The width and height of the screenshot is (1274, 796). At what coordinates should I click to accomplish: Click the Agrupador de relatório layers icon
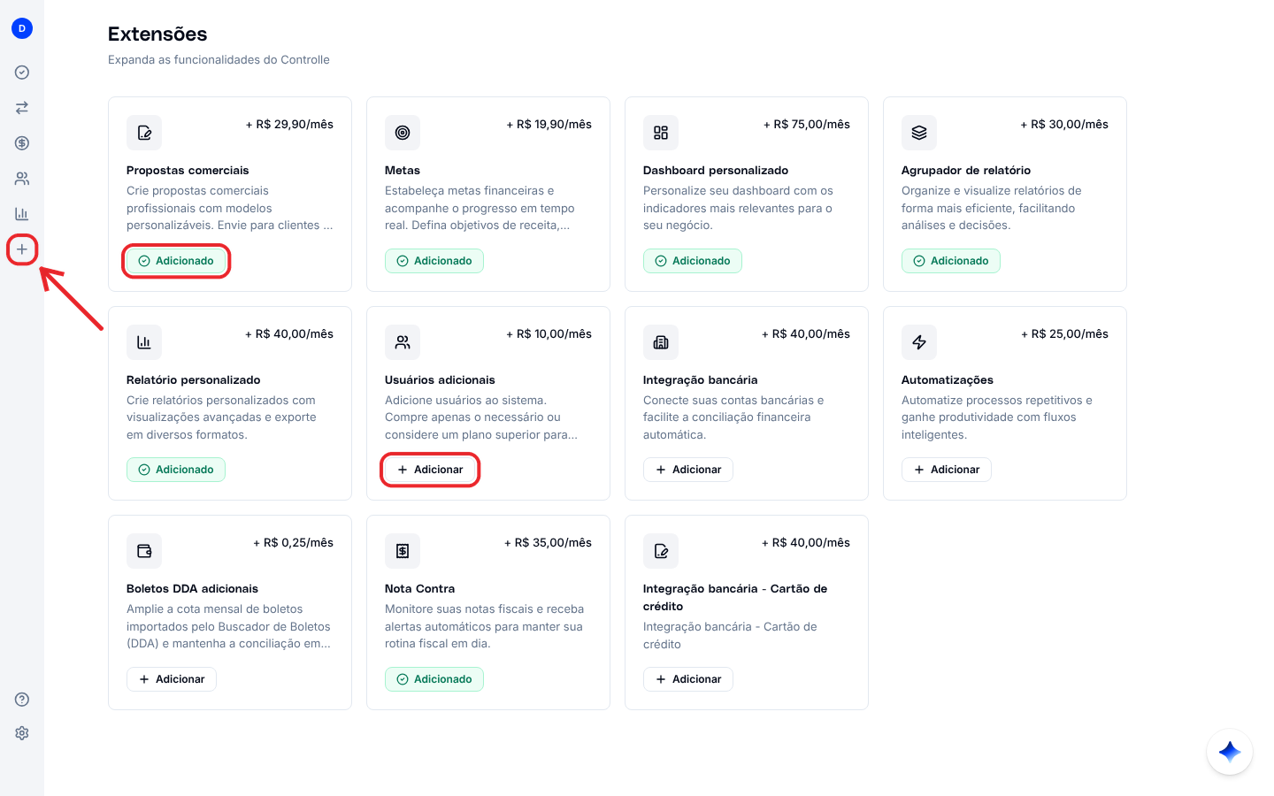pos(919,133)
